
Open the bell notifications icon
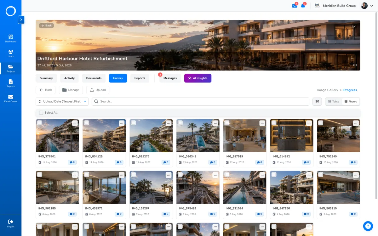click(x=303, y=6)
